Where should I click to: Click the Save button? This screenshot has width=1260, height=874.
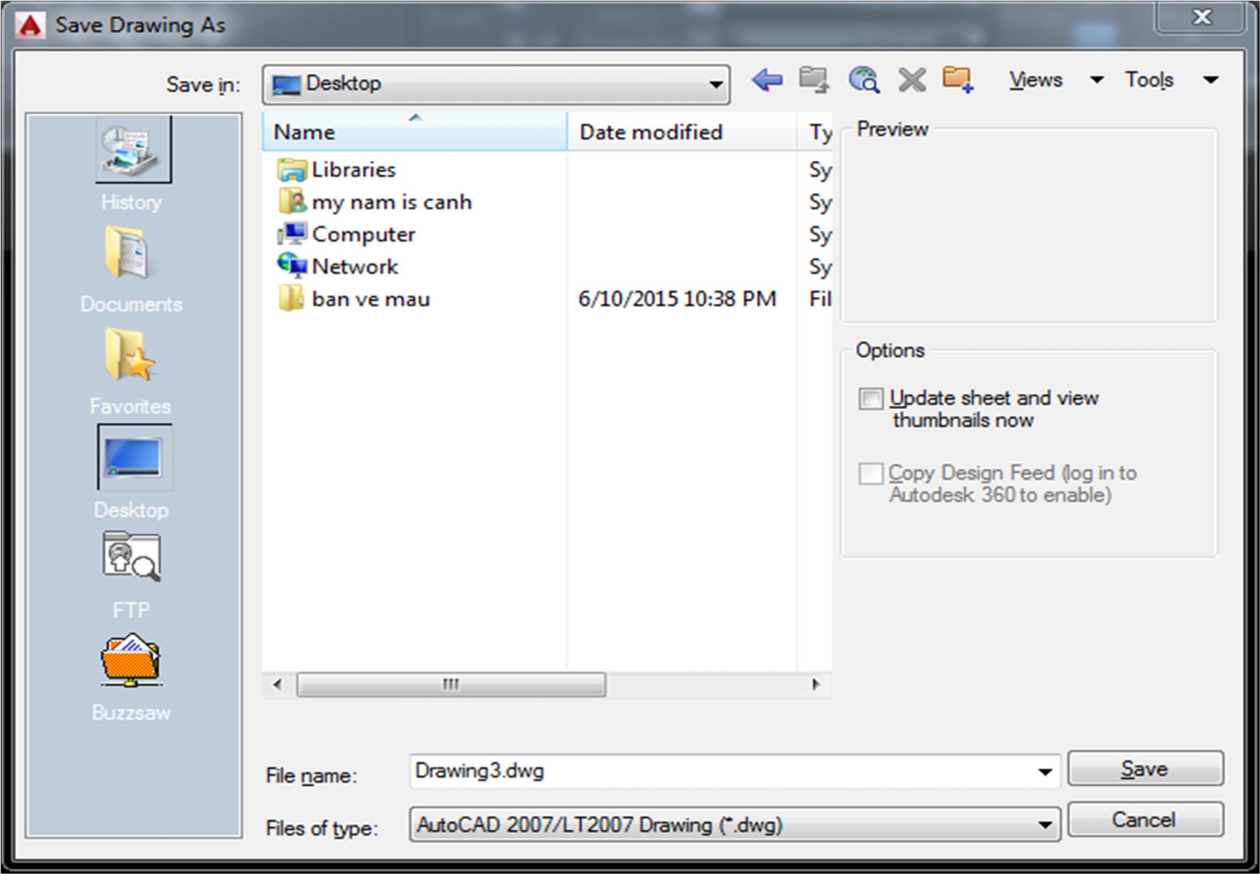pyautogui.click(x=1144, y=769)
